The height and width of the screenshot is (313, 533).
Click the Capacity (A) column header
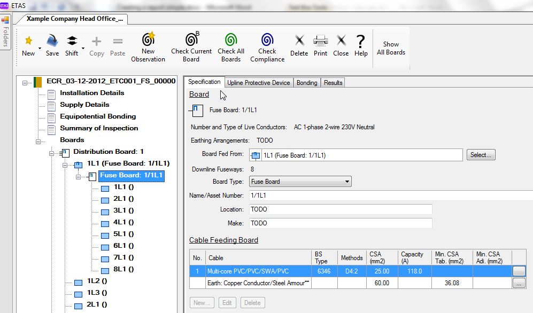tap(414, 257)
